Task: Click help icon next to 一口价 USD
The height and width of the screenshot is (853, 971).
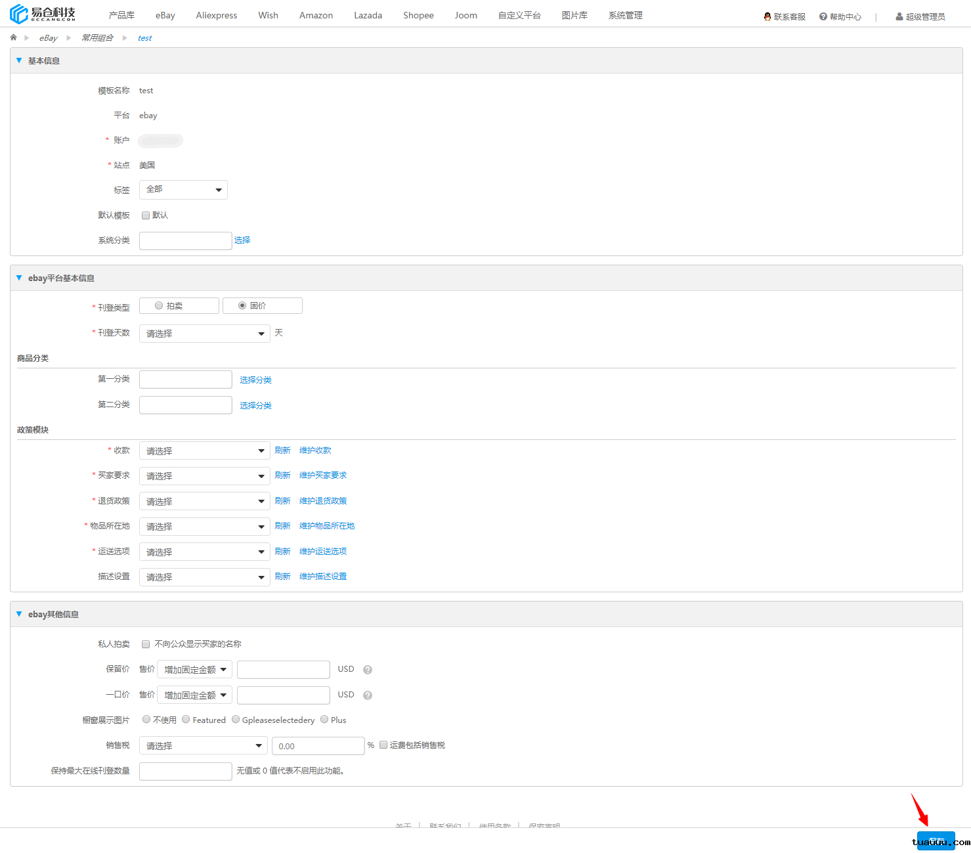Action: point(368,695)
